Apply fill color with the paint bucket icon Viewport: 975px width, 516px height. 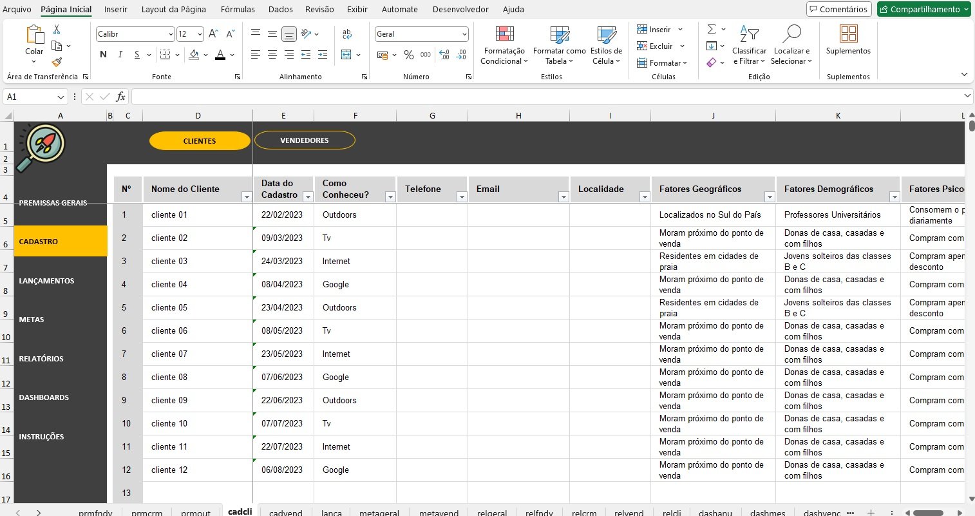coord(194,55)
